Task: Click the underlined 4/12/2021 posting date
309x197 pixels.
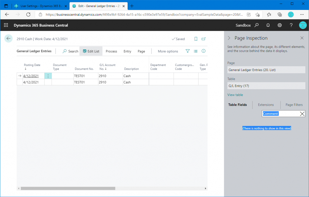Action: pyautogui.click(x=31, y=76)
